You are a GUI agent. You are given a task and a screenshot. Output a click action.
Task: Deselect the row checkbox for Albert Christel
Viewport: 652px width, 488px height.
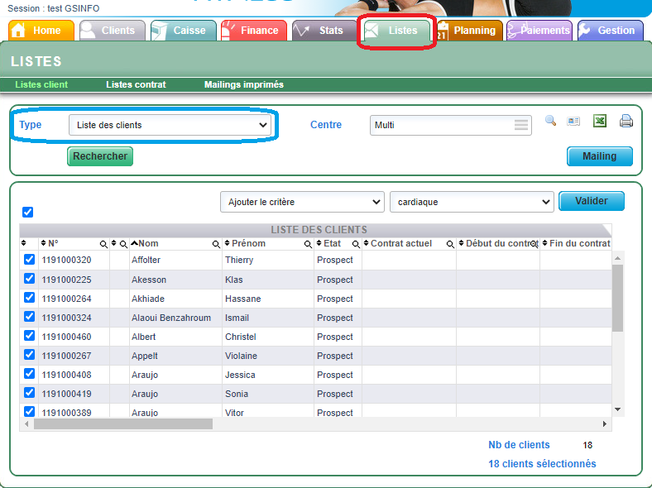(x=30, y=336)
